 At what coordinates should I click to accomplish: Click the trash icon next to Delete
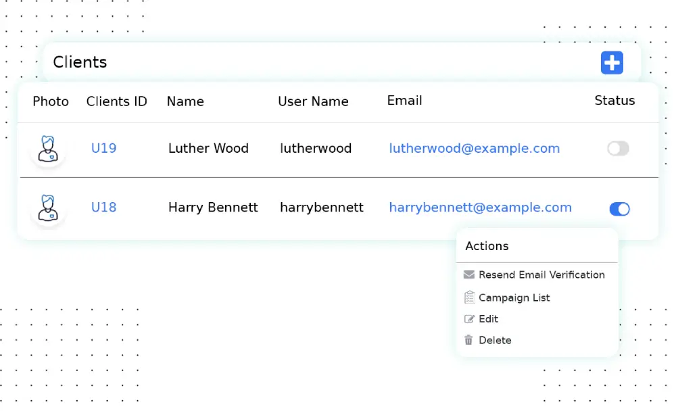[468, 340]
